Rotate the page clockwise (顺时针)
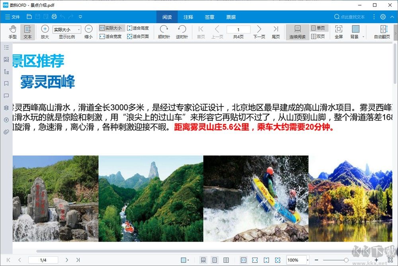 coord(164,32)
